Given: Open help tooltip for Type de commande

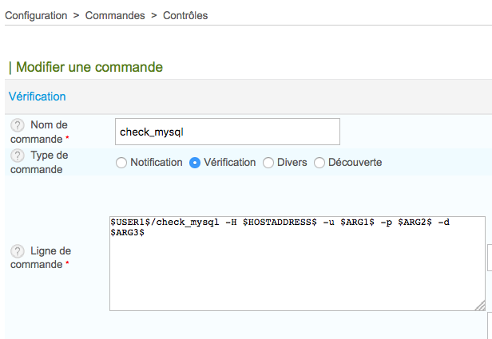Looking at the screenshot, I should coord(18,156).
